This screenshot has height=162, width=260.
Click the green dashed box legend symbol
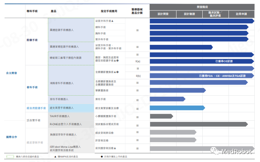(10, 157)
